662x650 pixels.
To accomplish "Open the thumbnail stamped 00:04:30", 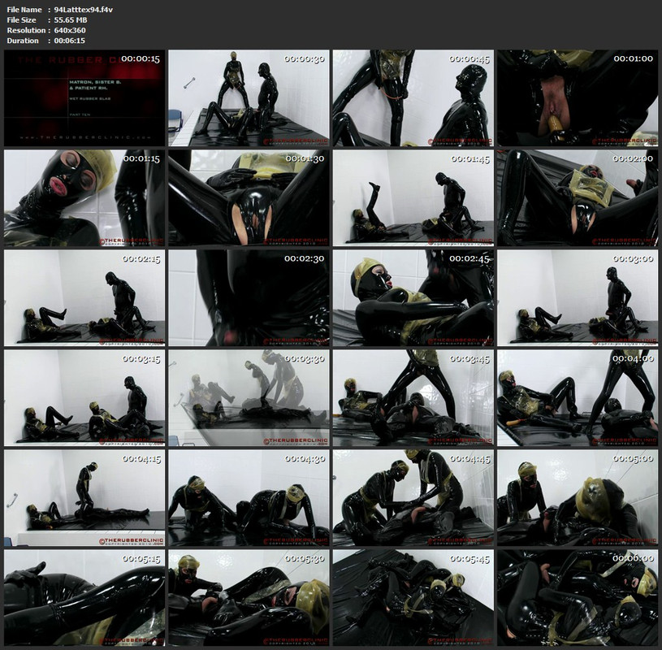I will coord(249,498).
